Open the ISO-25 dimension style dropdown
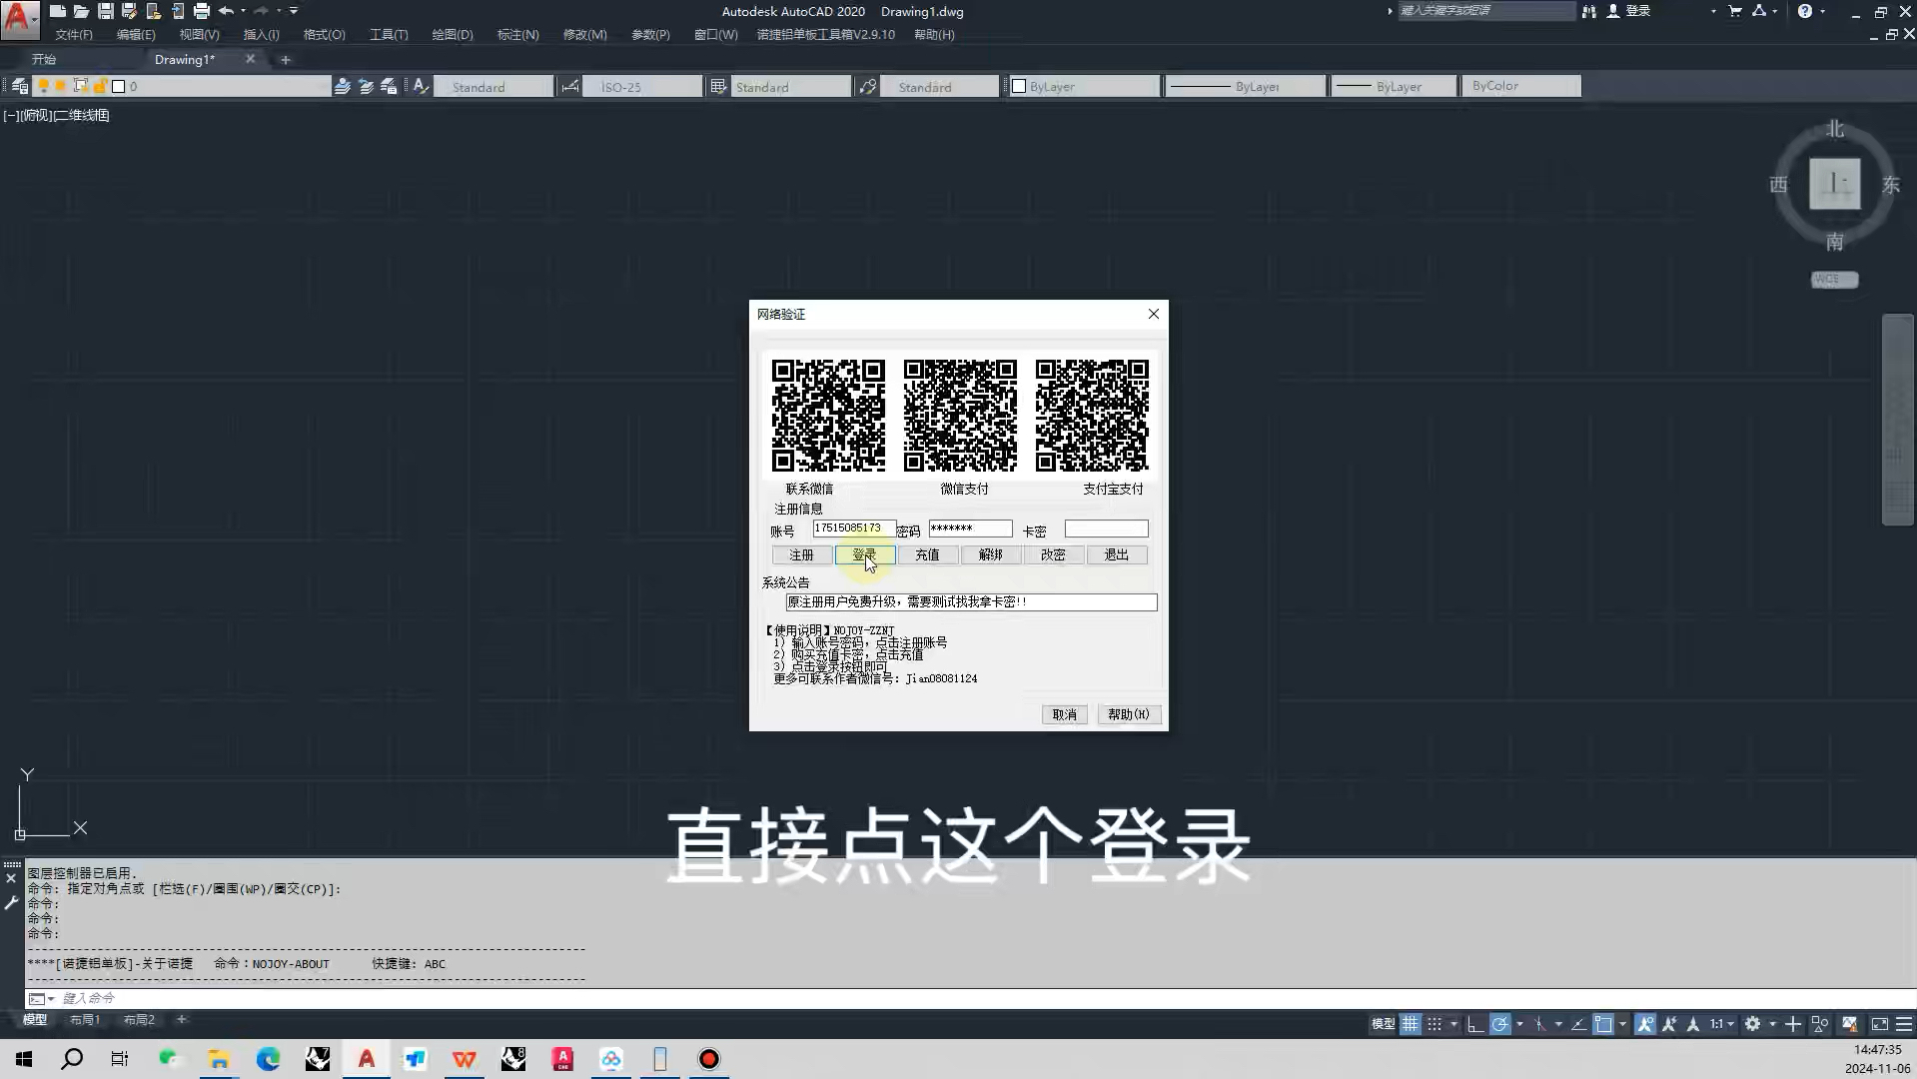 (642, 87)
